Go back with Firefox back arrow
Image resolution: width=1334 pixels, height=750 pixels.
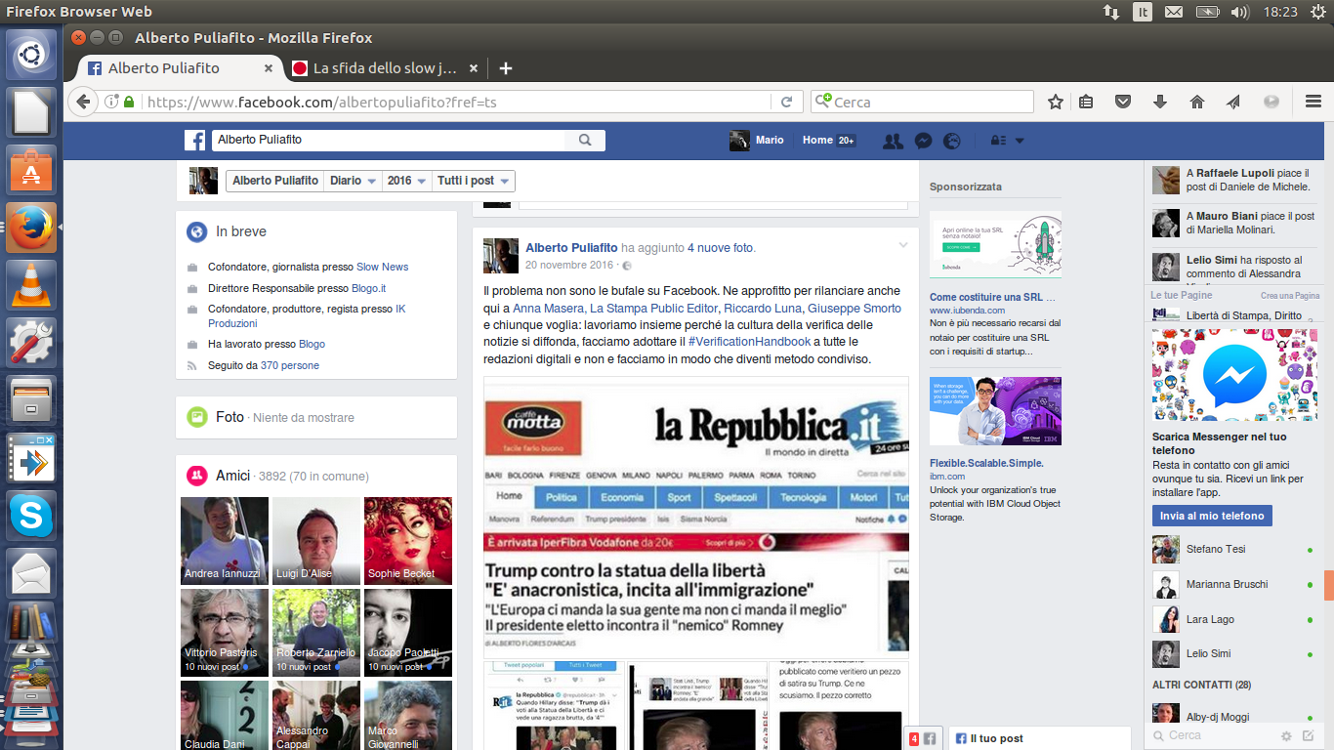[x=83, y=102]
